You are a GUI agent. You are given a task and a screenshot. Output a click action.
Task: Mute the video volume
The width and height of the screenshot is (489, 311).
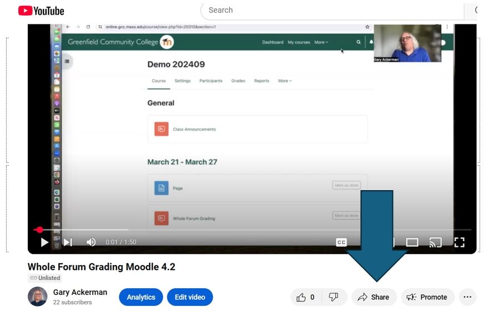[x=91, y=242]
